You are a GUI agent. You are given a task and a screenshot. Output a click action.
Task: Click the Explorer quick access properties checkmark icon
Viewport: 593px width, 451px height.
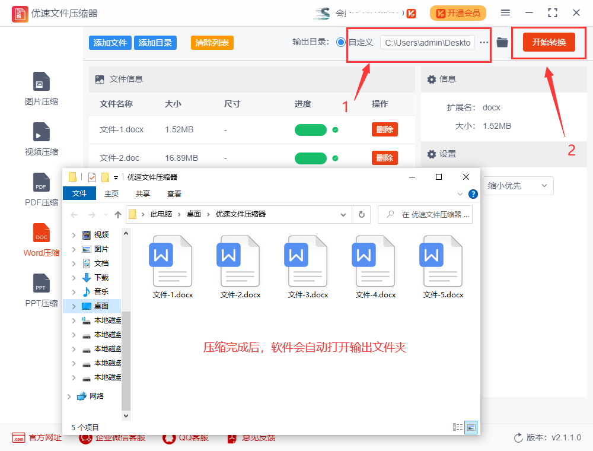click(92, 177)
